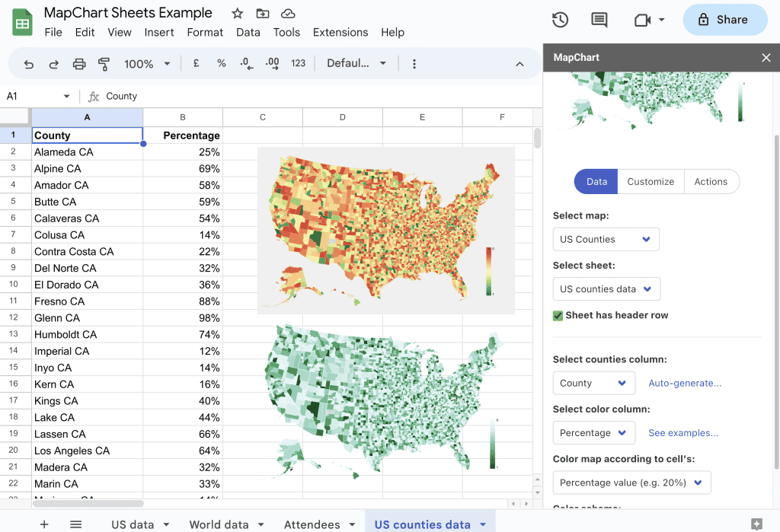Open the zoom 100% dropdown
The height and width of the screenshot is (532, 780).
click(x=147, y=64)
